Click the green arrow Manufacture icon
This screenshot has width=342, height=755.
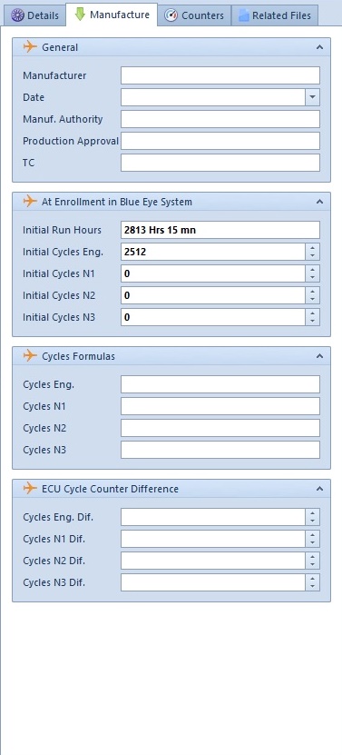pos(81,15)
